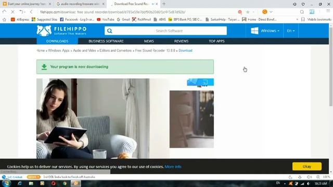Open the YouTube bookmark
The image size is (333, 187).
[x=106, y=20]
